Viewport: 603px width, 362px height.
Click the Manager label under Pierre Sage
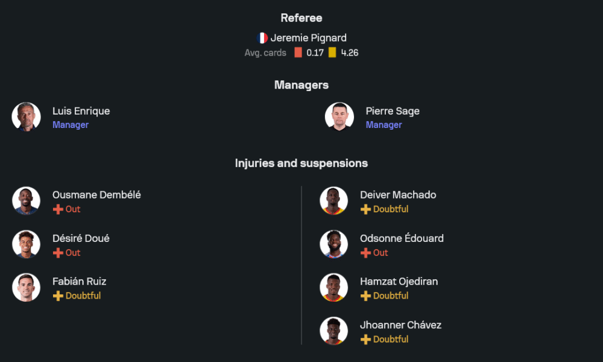(384, 125)
